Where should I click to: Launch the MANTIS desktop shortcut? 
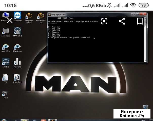click(6, 63)
